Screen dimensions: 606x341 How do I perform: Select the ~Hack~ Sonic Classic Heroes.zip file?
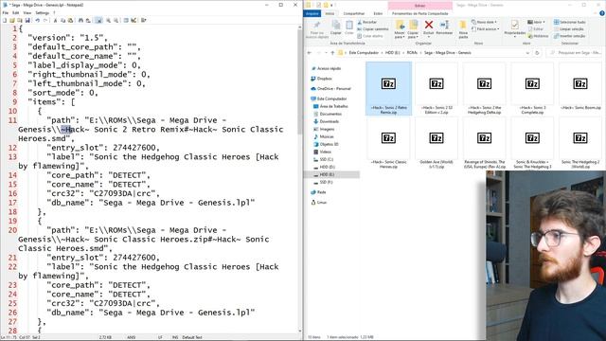389,143
